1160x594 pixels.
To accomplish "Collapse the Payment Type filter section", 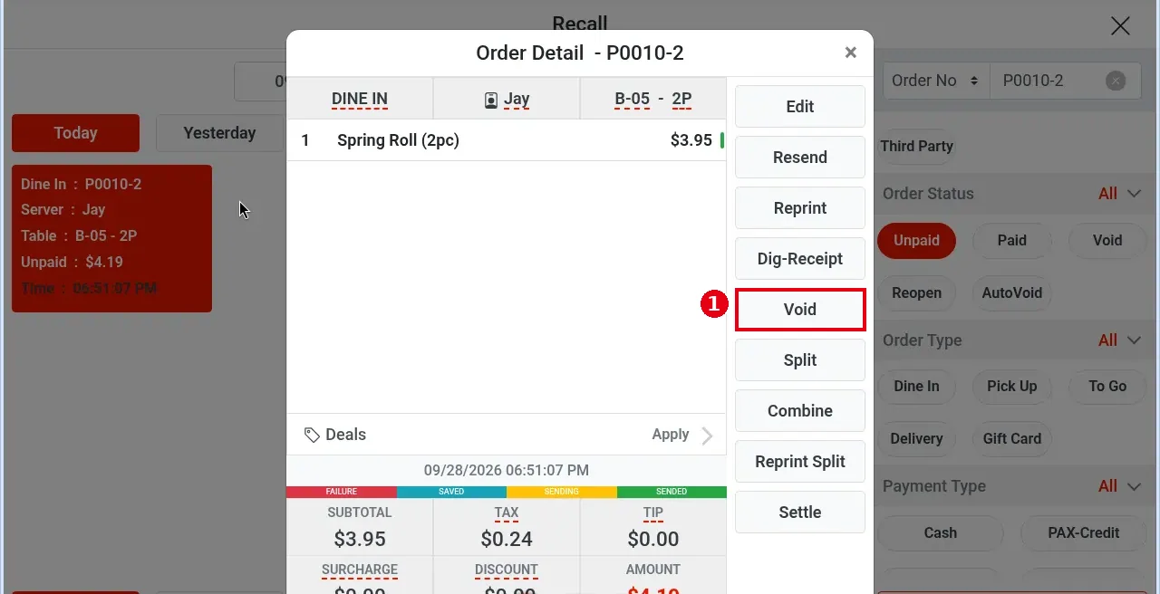I will pos(1134,486).
